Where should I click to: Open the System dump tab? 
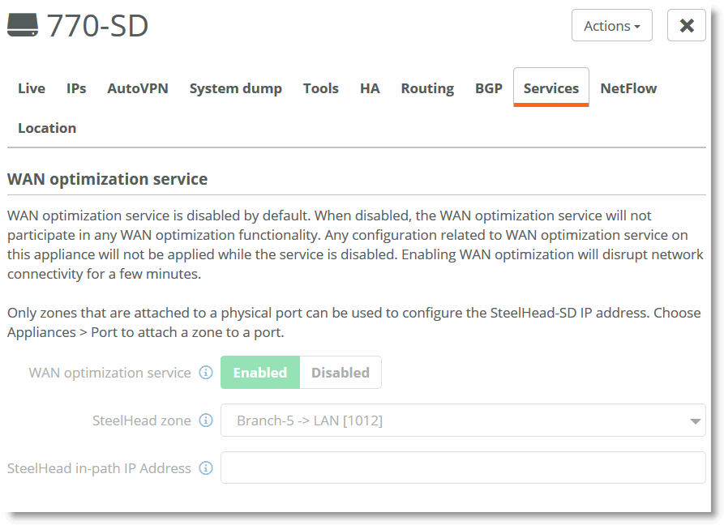click(x=236, y=88)
